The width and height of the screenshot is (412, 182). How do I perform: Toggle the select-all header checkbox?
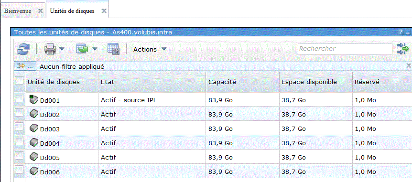[19, 80]
